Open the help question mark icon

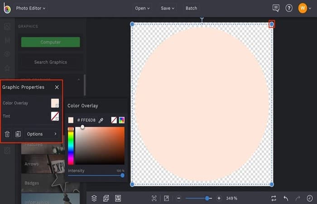click(289, 8)
